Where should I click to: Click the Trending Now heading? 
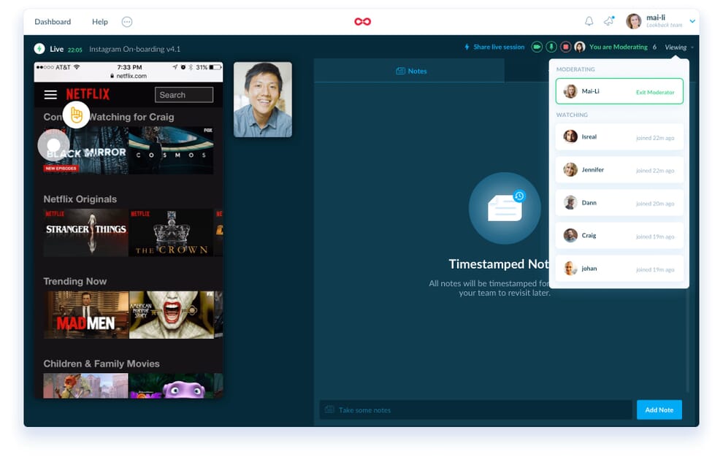pos(74,281)
